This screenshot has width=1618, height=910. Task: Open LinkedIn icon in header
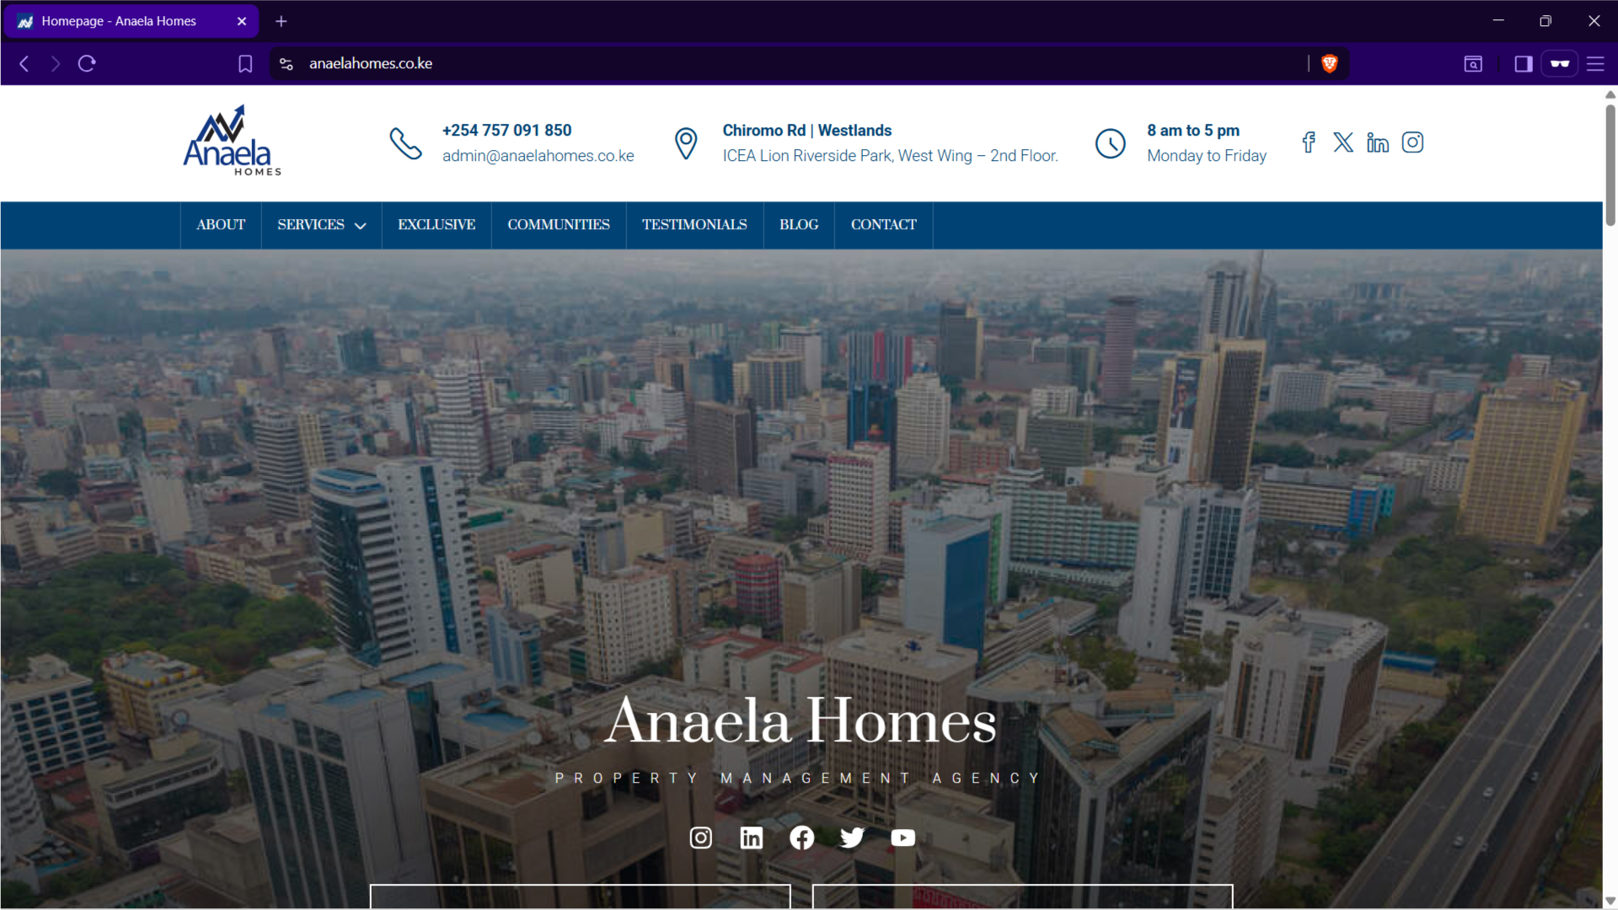[1378, 142]
